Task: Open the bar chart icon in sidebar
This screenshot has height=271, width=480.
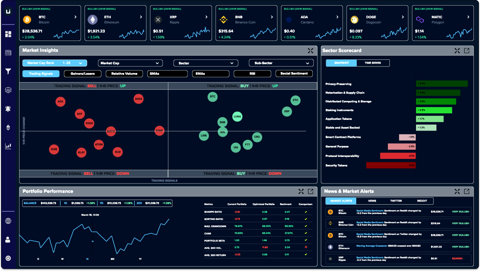Action: tap(8, 146)
